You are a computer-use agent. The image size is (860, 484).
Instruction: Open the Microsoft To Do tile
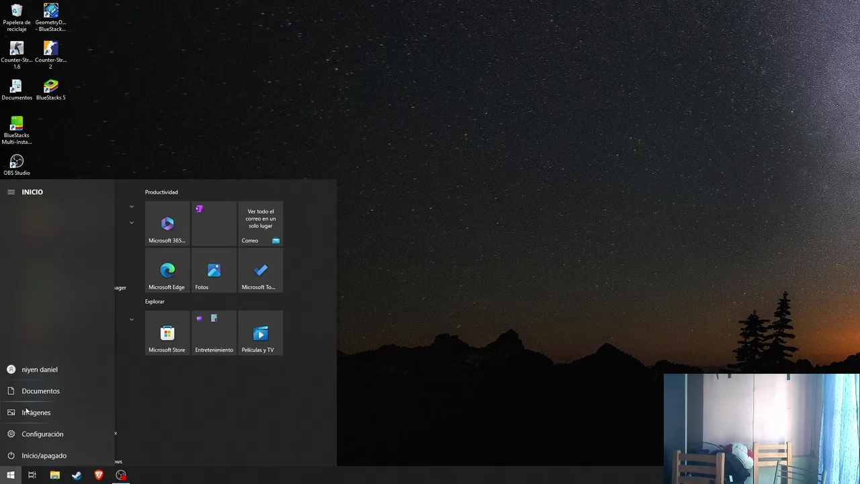click(261, 270)
